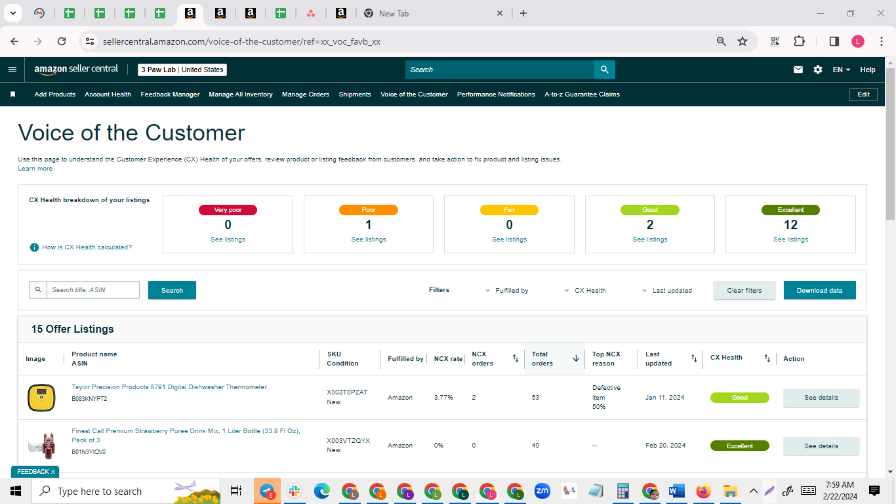896x504 pixels.
Task: Expand the Last updated filter
Action: (666, 290)
